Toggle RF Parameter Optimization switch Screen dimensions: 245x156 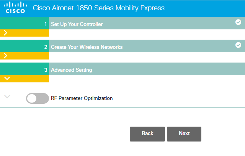pyautogui.click(x=37, y=98)
